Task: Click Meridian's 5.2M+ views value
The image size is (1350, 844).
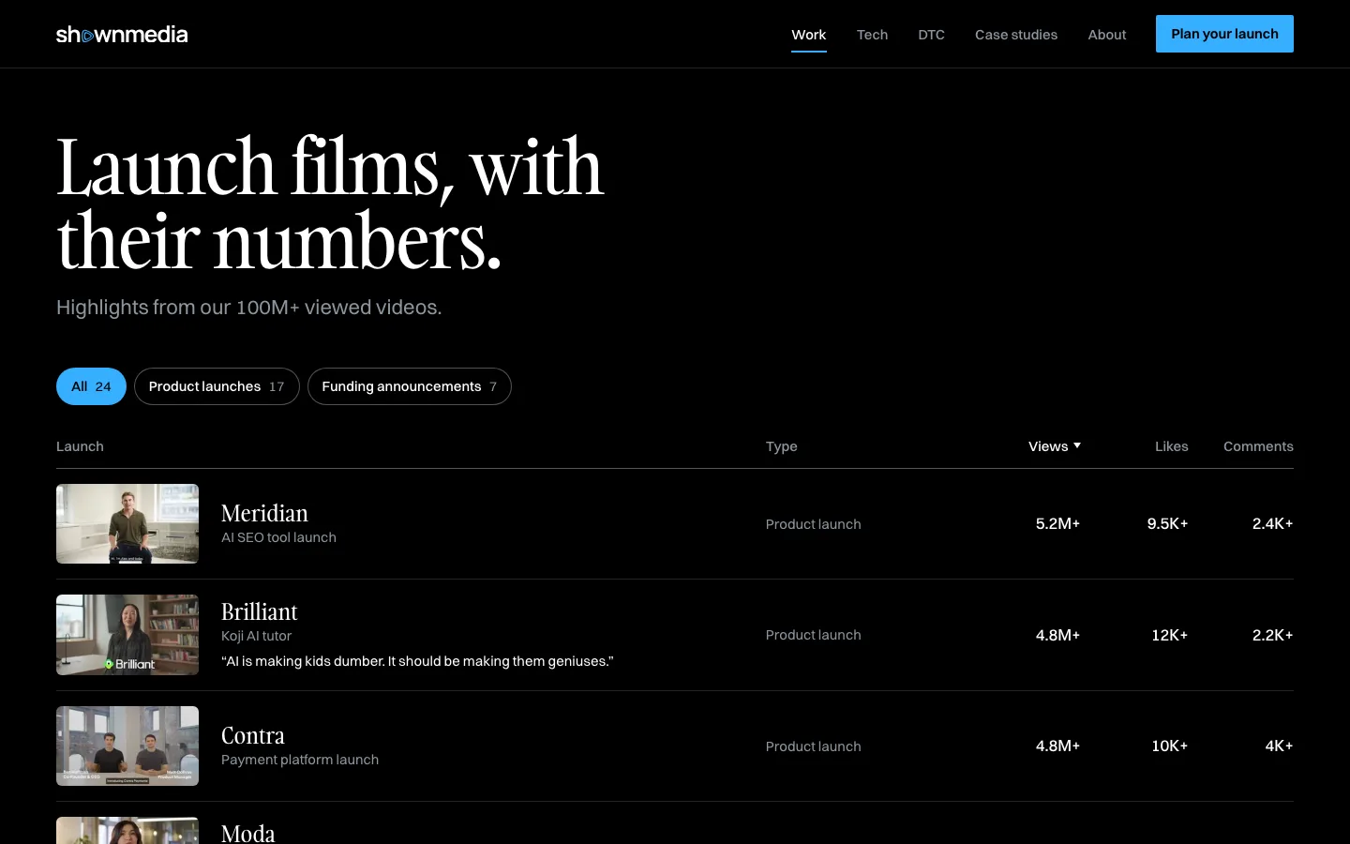Action: (x=1057, y=523)
